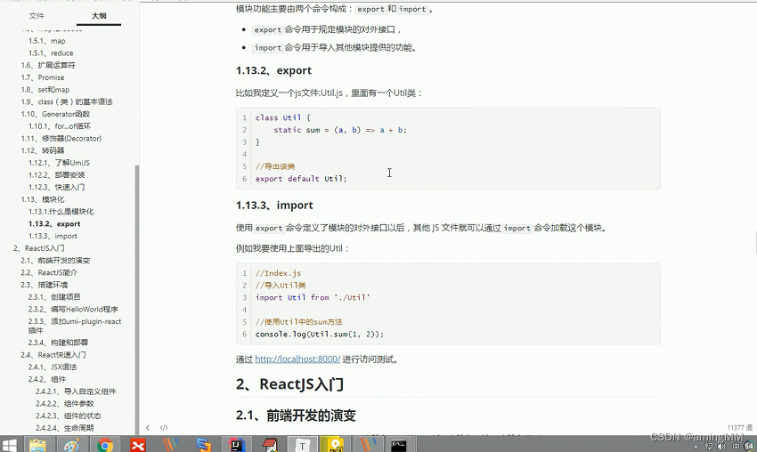Go to 1.13、模块化 in outline
This screenshot has width=757, height=452.
(43, 199)
